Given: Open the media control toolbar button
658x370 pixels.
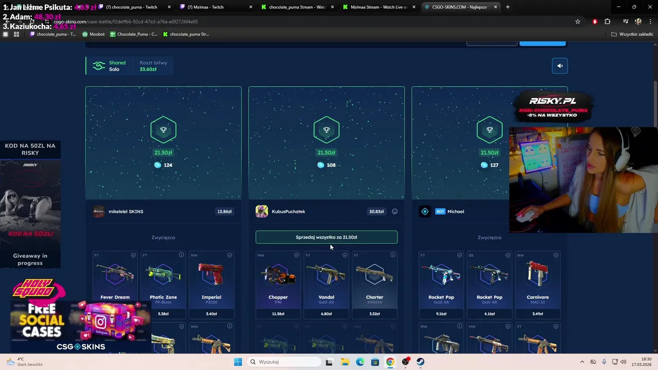Looking at the screenshot, I should point(626,22).
